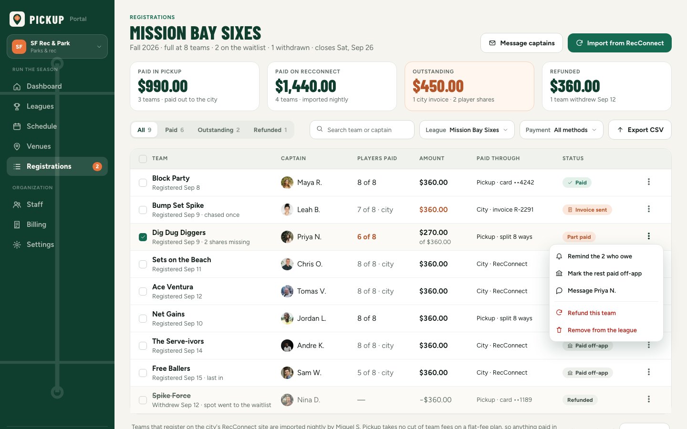Open Schedule calendar icon in sidebar
687x429 pixels.
[x=17, y=126]
